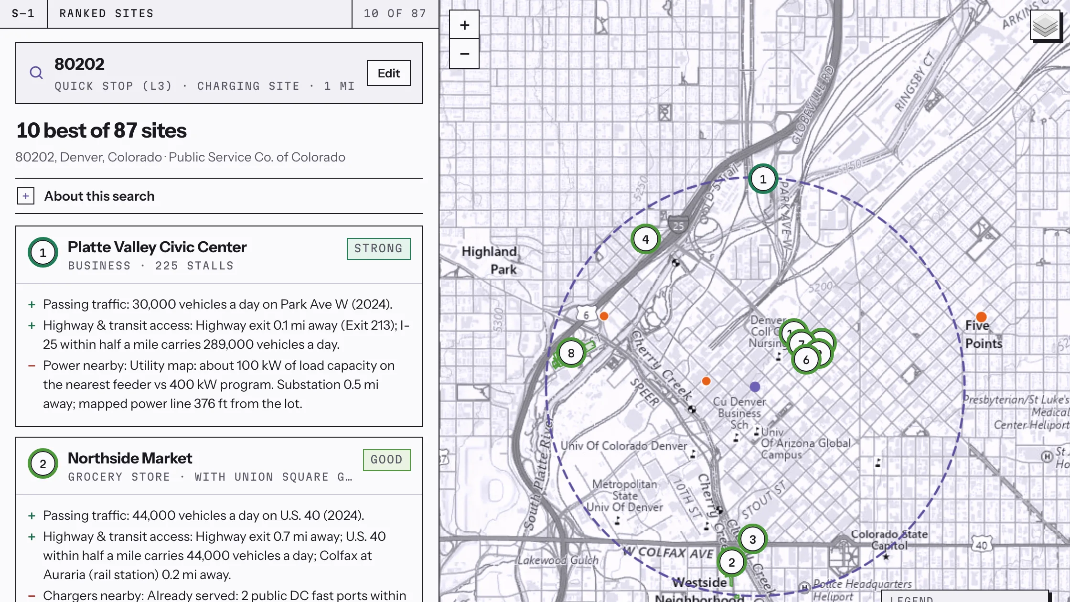Select map marker 8
Image resolution: width=1070 pixels, height=602 pixels.
point(571,353)
